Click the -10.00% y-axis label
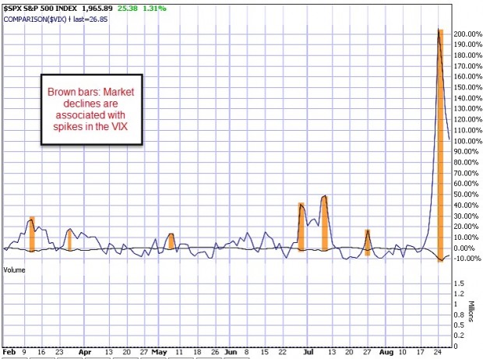Screen dimensions: 483x359 click(x=467, y=259)
